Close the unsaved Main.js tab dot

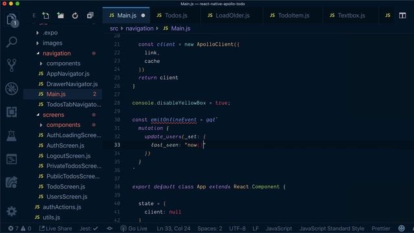143,16
